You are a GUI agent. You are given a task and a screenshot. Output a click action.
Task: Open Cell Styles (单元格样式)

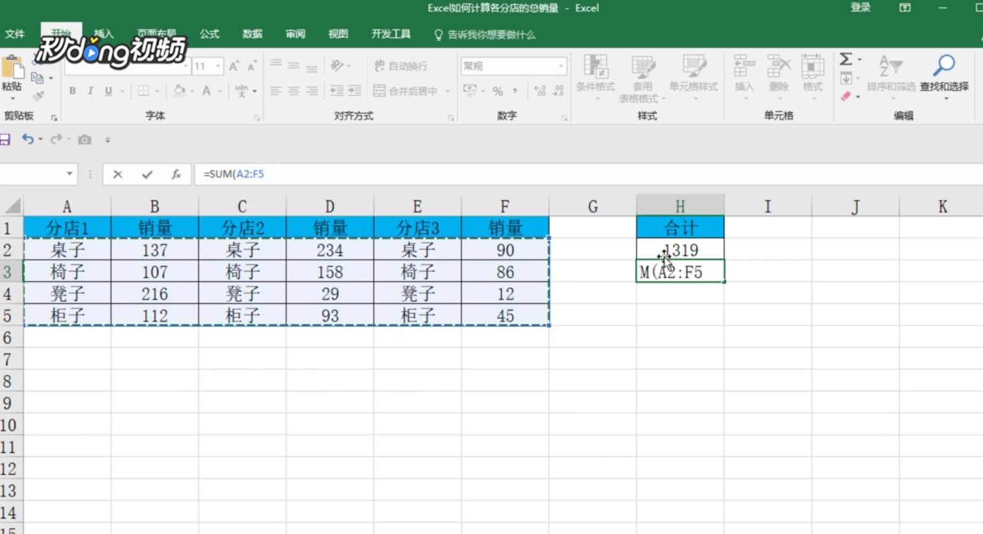coord(694,77)
